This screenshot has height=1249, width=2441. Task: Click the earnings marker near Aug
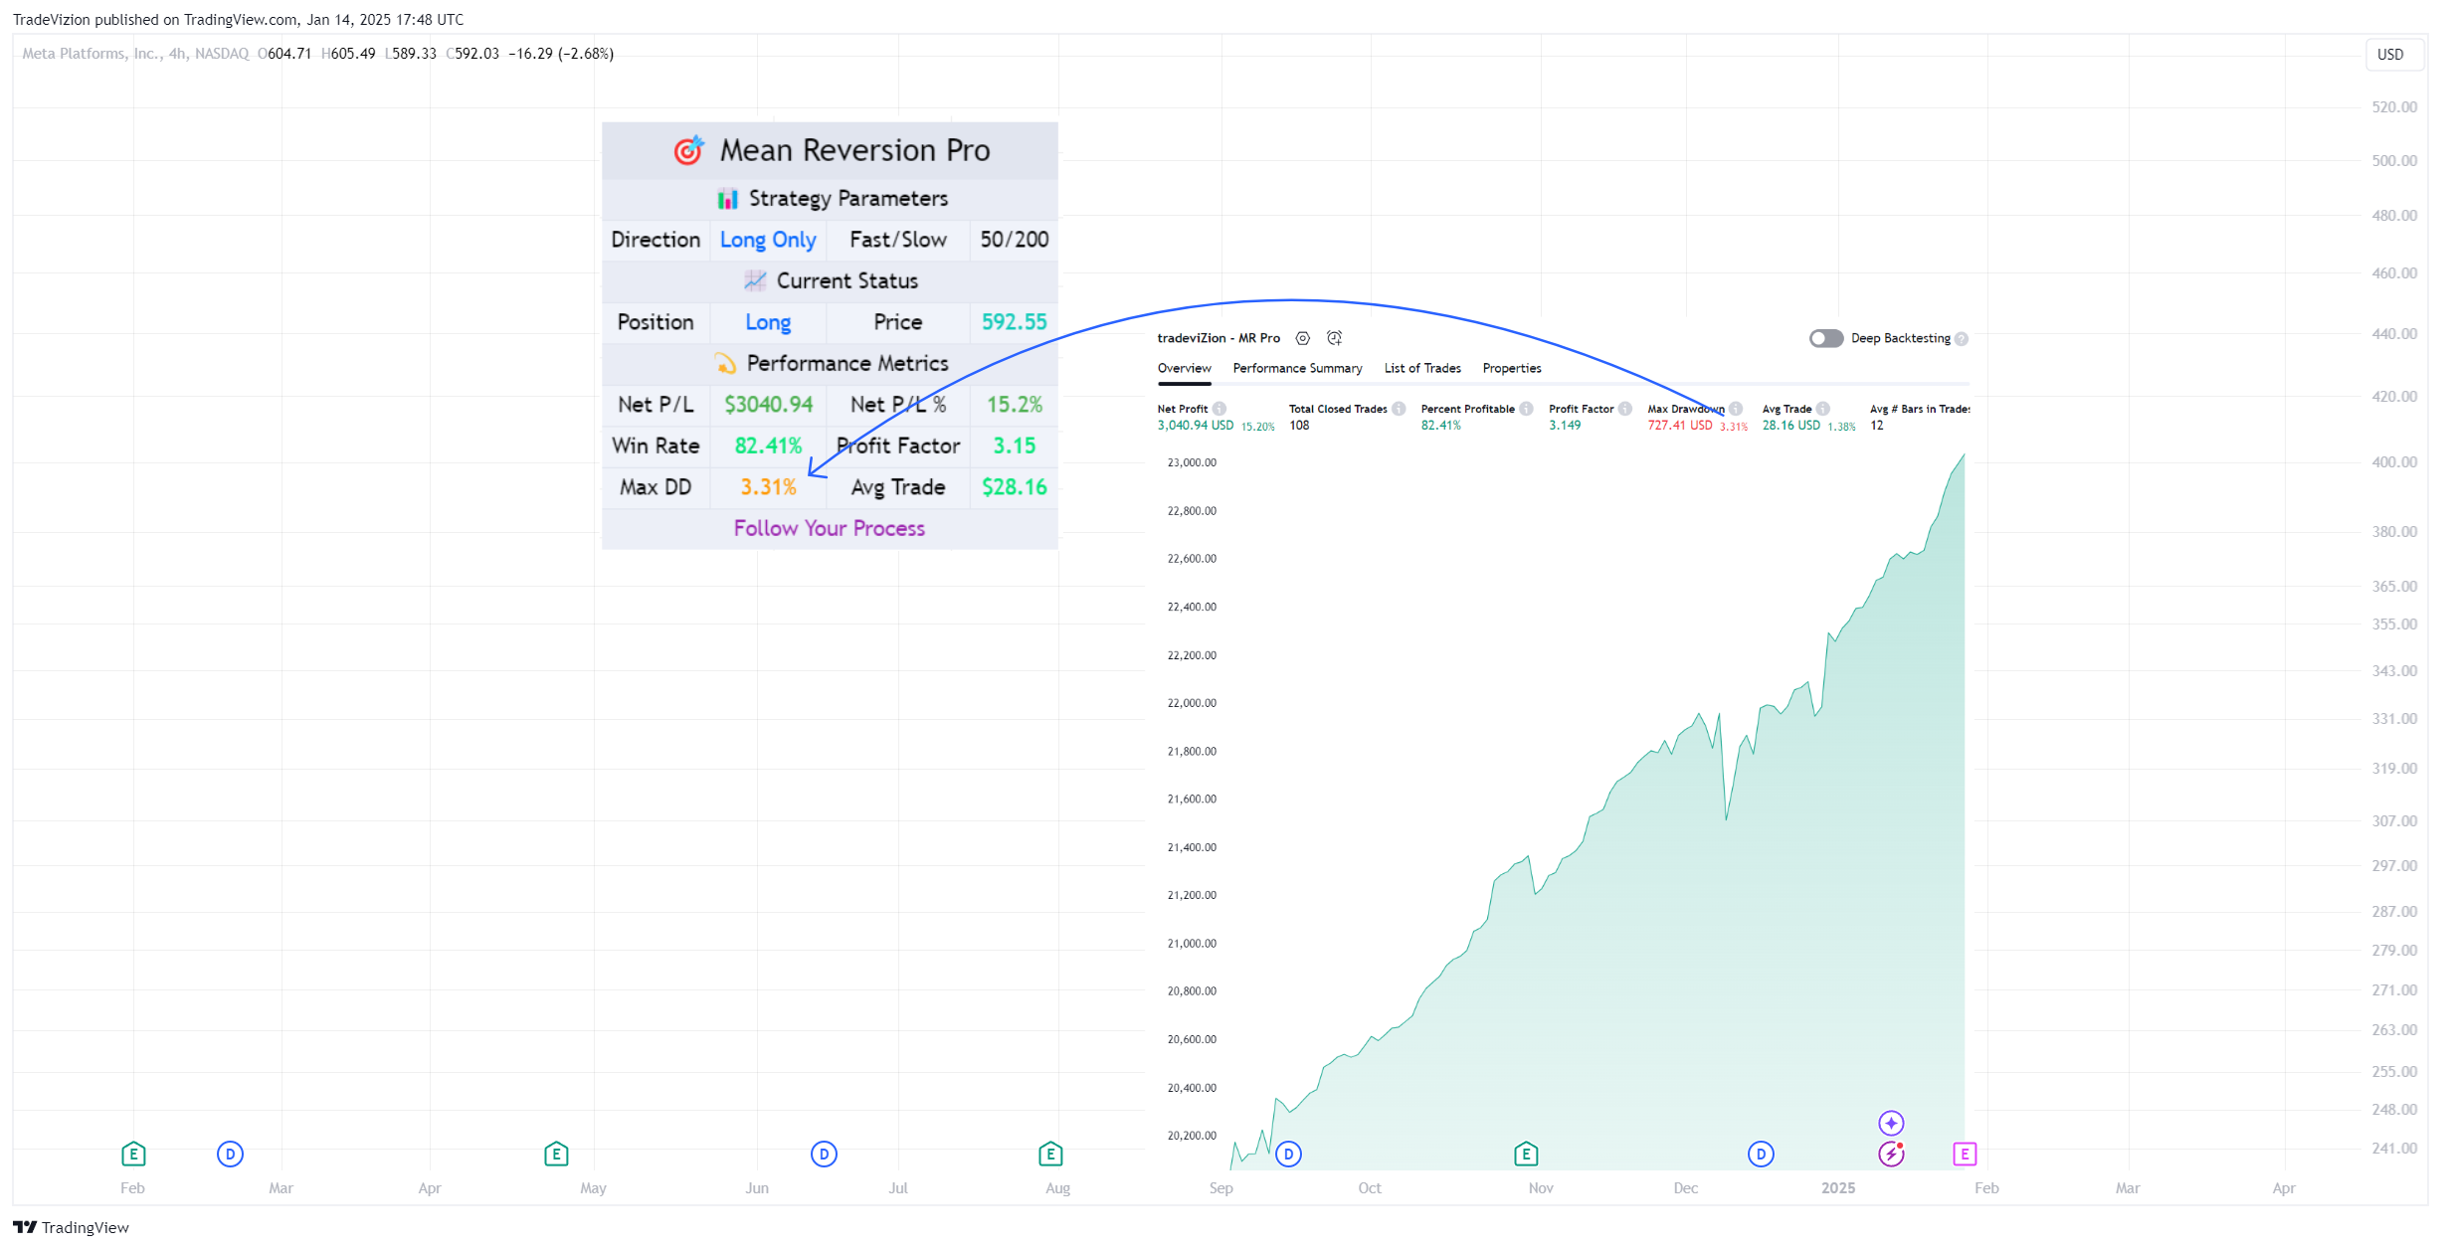coord(1050,1154)
